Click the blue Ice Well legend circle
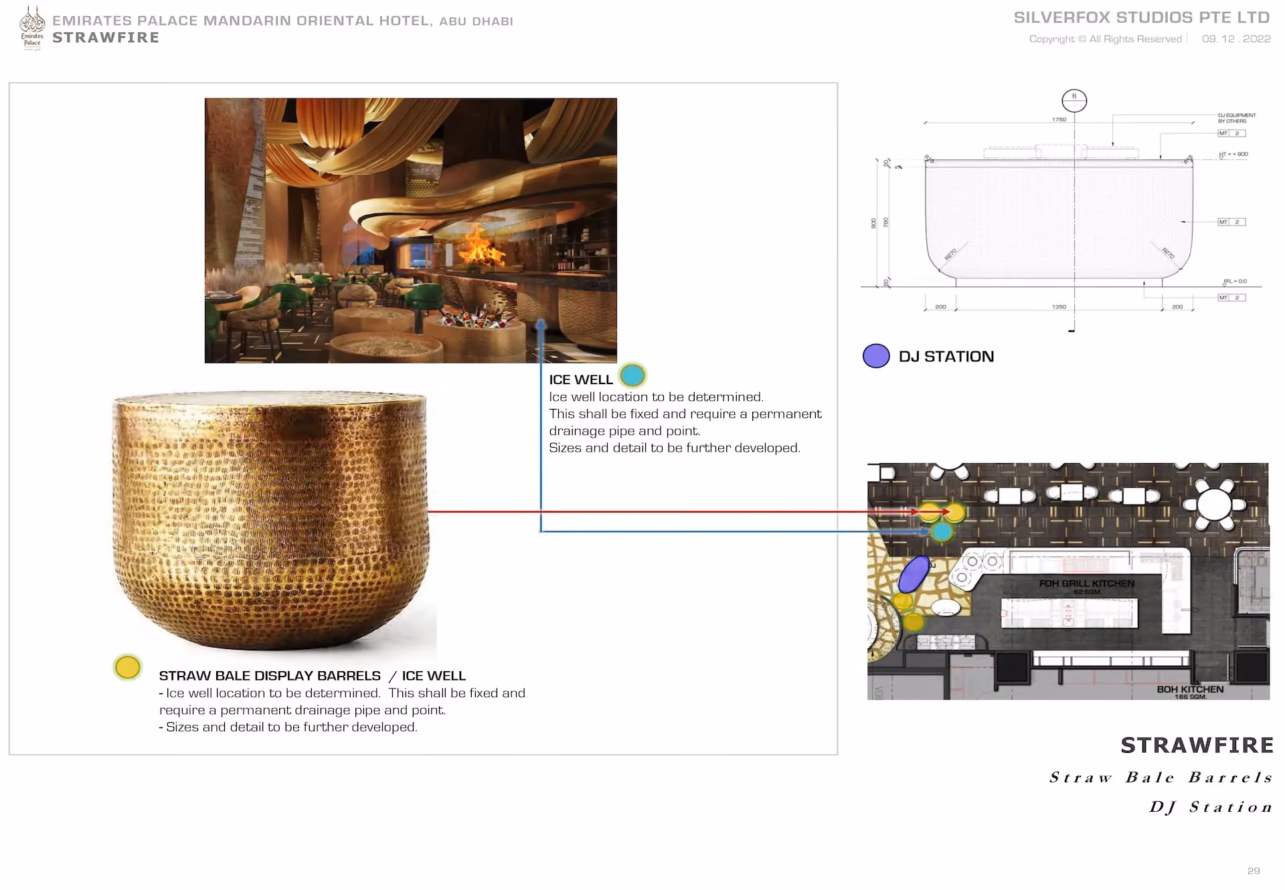 coord(632,375)
